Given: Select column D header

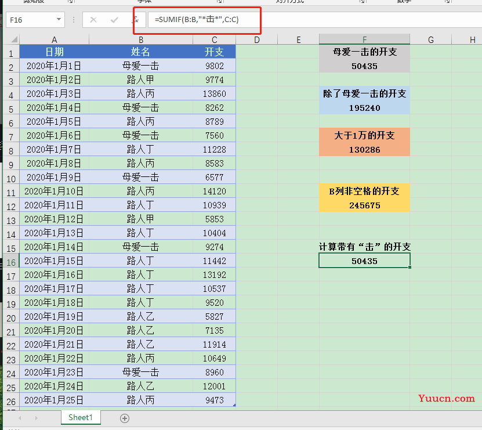Looking at the screenshot, I should click(257, 39).
